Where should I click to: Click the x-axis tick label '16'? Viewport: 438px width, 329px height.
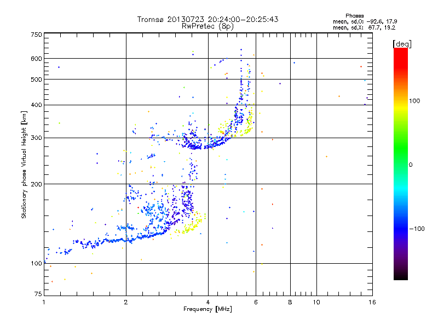(372, 302)
